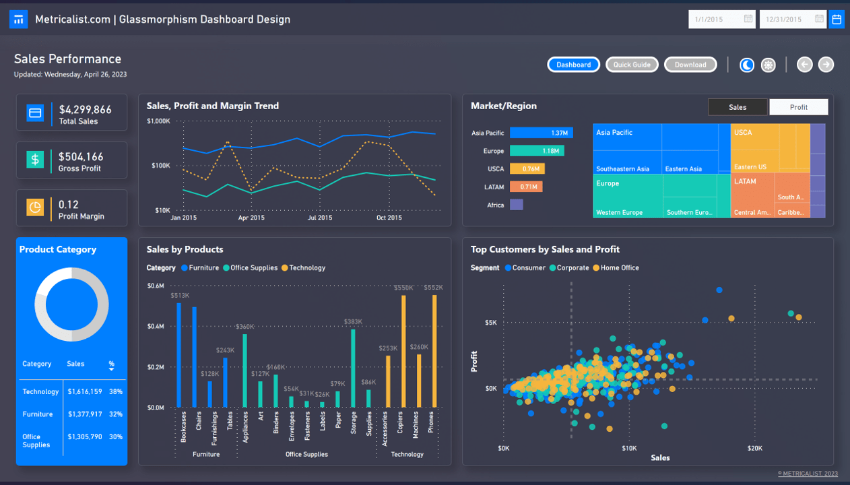Click the Total Sales card icon

point(34,112)
